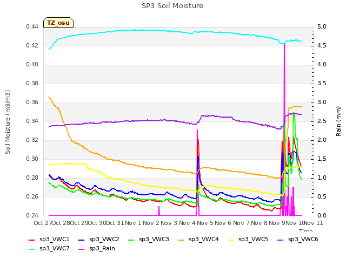Click the 1.5 rain axis tick label
This screenshot has width=346, height=259.
(322, 159)
